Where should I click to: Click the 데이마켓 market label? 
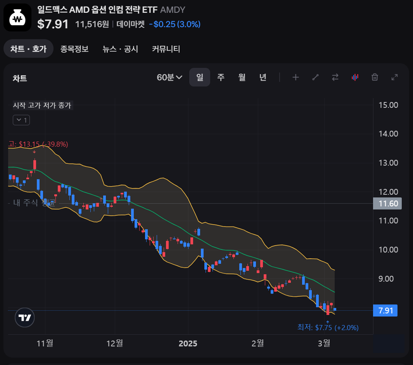click(131, 24)
